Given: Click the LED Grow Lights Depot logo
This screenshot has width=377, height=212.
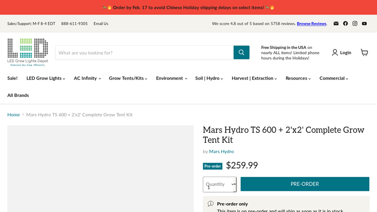Looking at the screenshot, I should pos(28,51).
